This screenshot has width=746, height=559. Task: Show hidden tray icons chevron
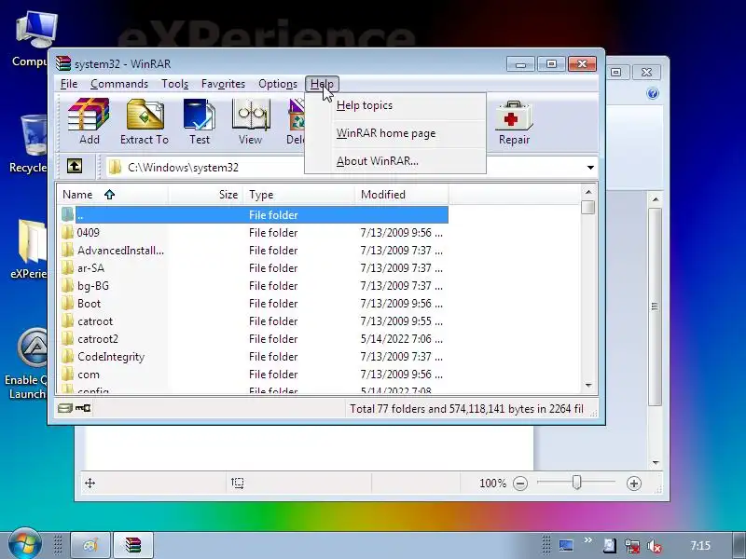(x=588, y=540)
